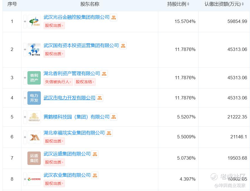The image size is (250, 191).
Task: Click the WTSG logo of 武汉国有资本投资运营集团
Action: click(34, 50)
